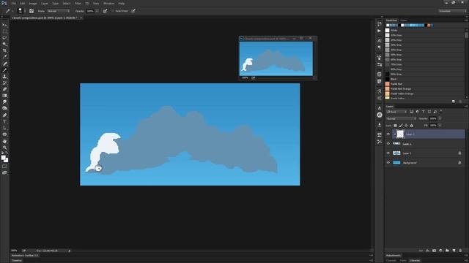Select the Rectangular Marquee tool
This screenshot has height=263, width=469.
tap(4, 31)
